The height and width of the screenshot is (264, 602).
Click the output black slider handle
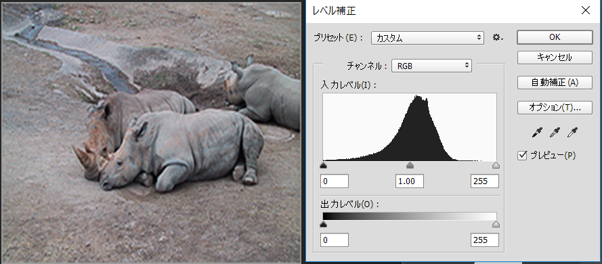click(323, 224)
